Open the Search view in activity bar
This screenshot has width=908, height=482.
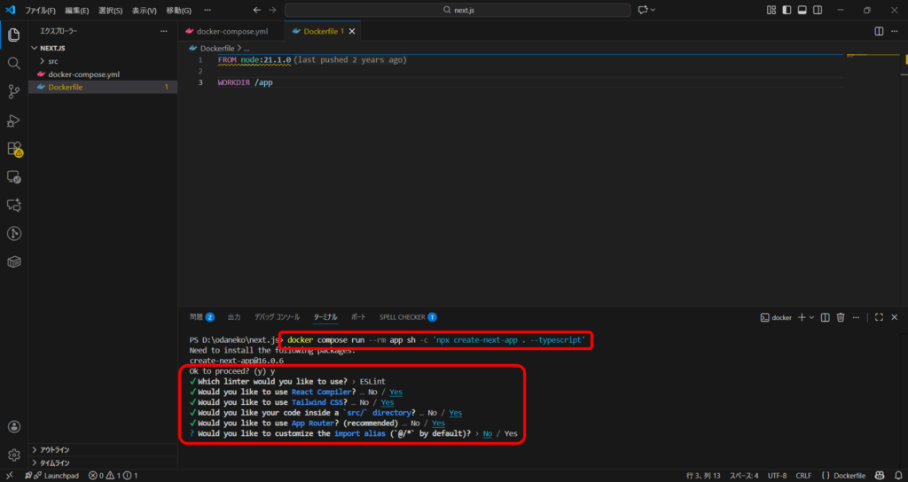(13, 63)
